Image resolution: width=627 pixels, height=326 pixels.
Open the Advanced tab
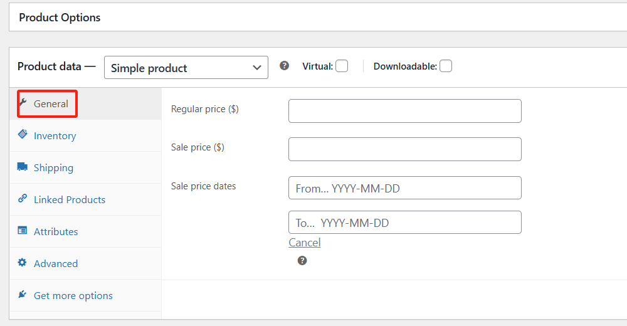(85, 263)
